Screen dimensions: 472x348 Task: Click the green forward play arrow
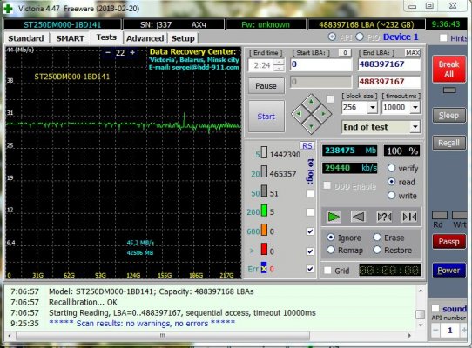point(334,217)
